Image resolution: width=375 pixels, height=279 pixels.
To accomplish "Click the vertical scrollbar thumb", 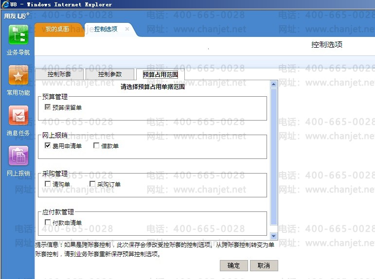I will point(274,157).
